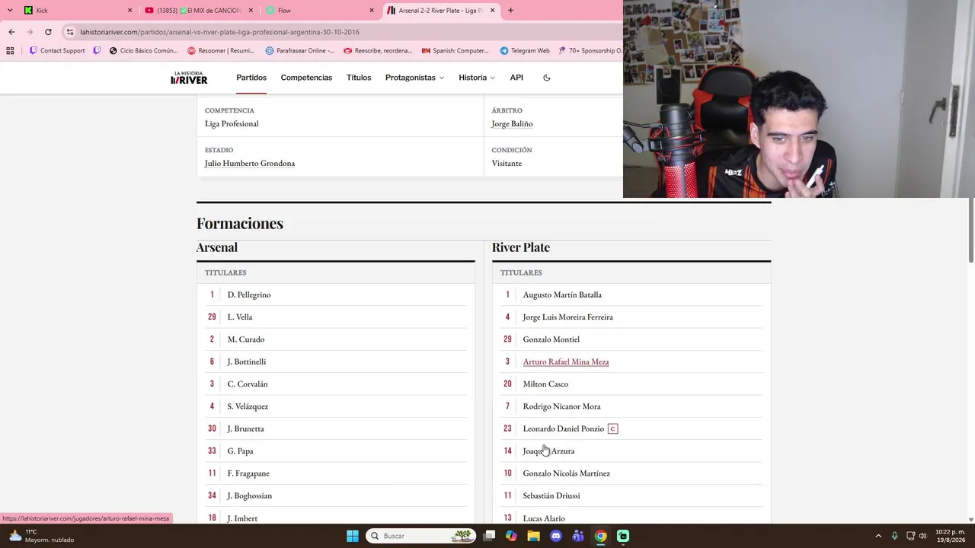The image size is (975, 548).
Task: Open the Spanish: Computer bookmark
Action: pyautogui.click(x=456, y=51)
